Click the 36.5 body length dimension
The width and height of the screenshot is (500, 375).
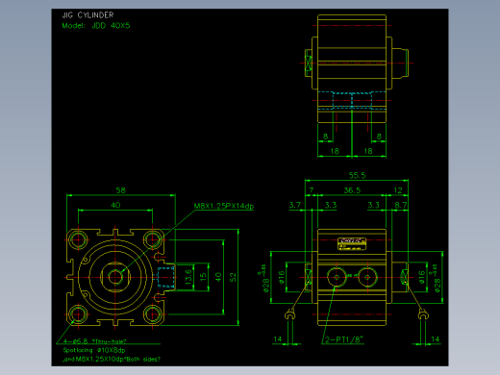pyautogui.click(x=352, y=190)
